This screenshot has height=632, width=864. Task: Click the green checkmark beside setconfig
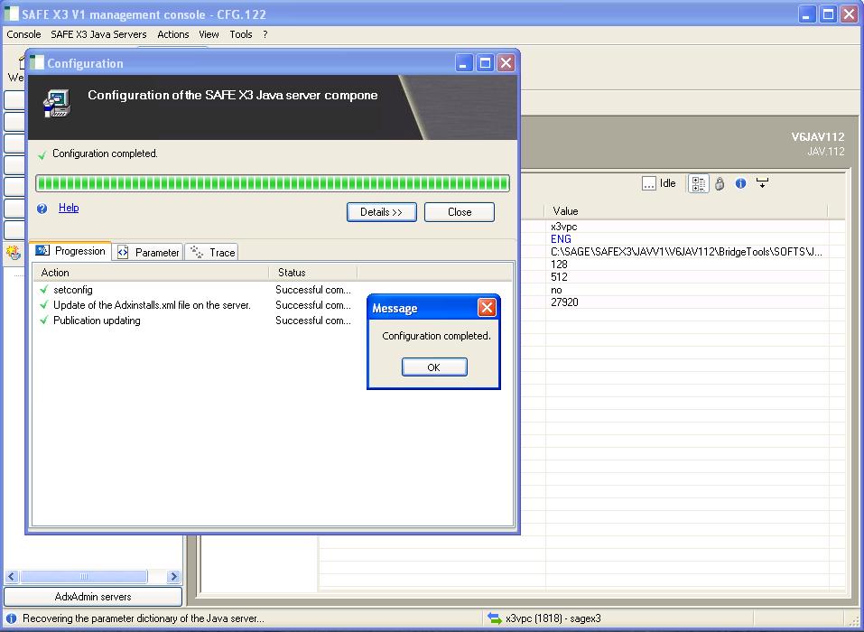click(43, 290)
